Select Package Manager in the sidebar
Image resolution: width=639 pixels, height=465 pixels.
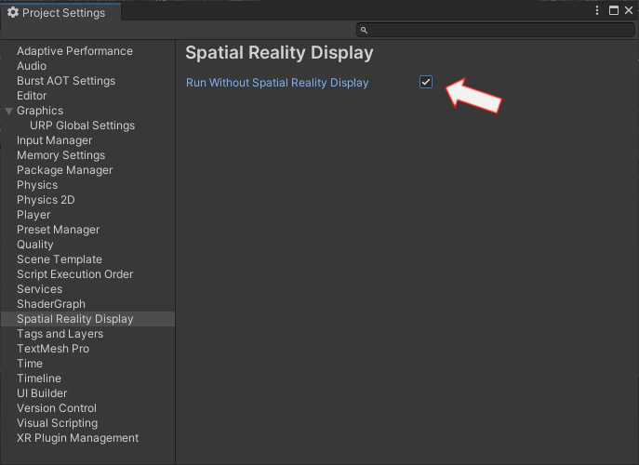[64, 170]
